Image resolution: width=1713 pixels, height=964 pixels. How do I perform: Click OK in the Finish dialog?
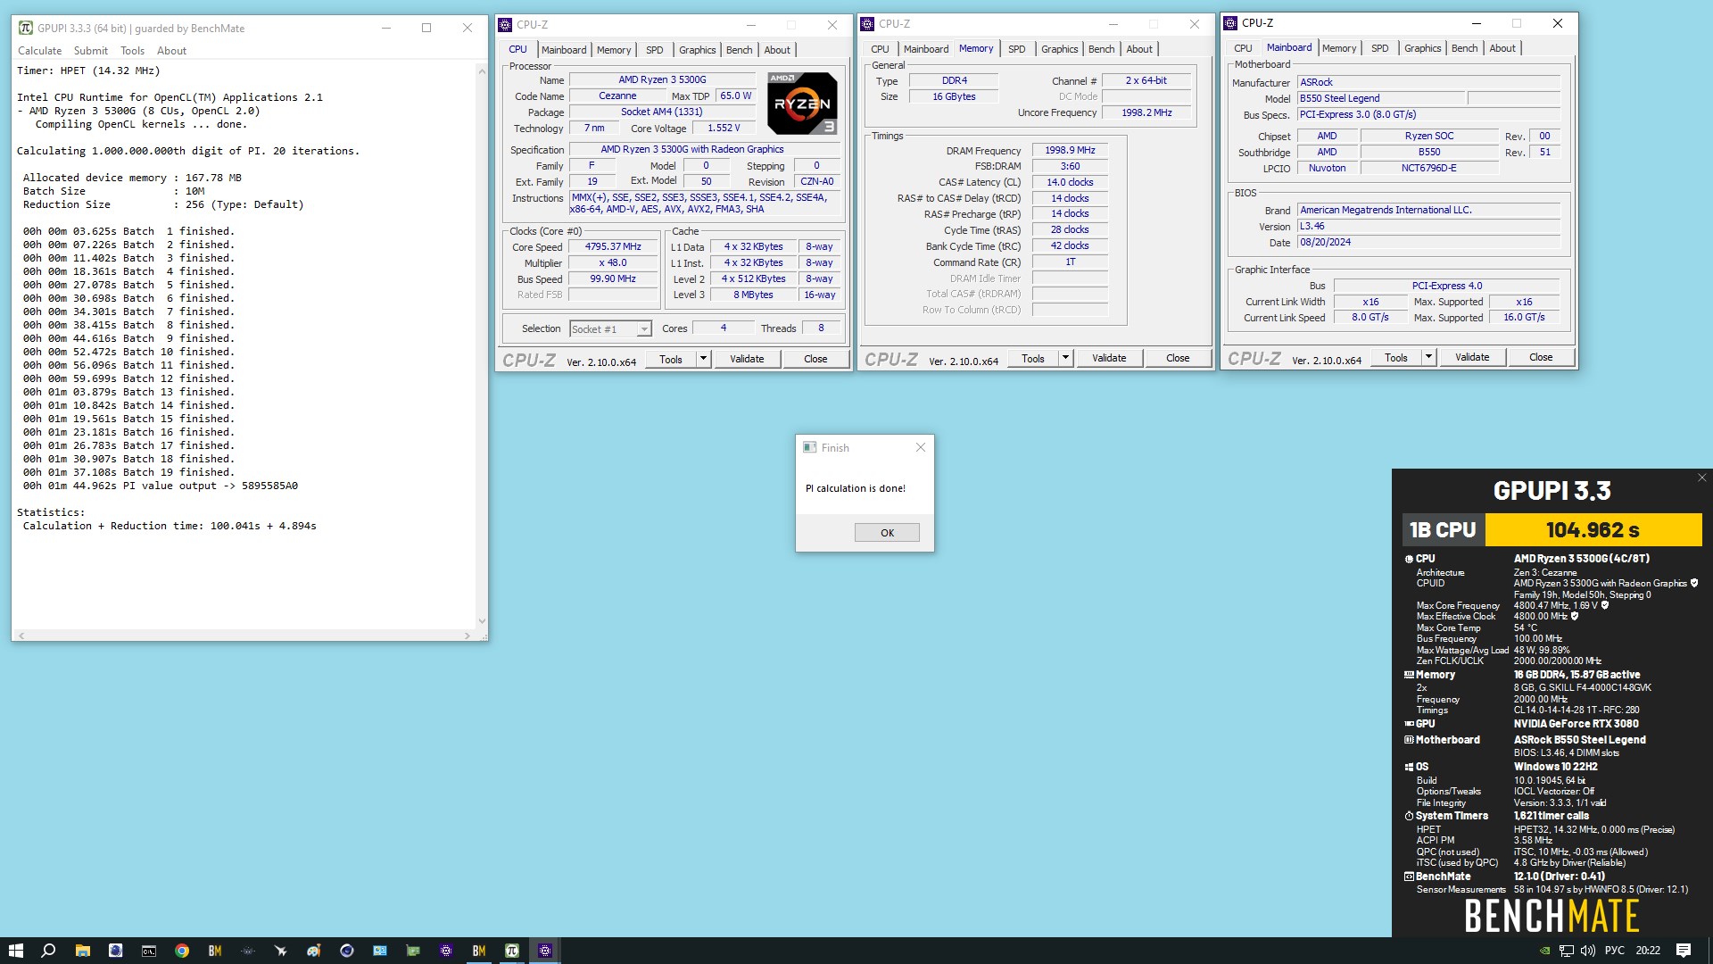[x=887, y=533]
